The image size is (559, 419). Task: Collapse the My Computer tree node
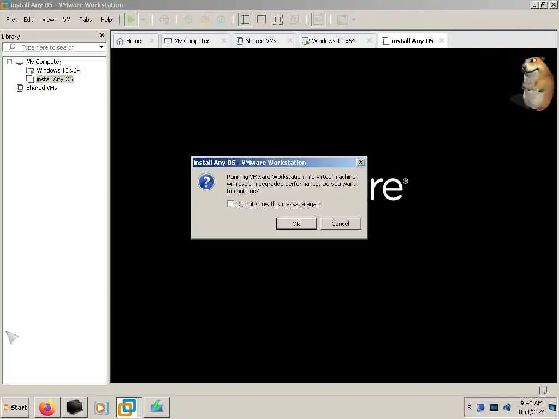[x=10, y=62]
